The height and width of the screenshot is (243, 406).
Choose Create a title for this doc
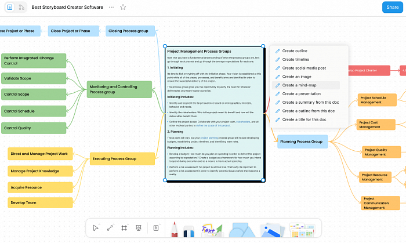click(x=306, y=119)
